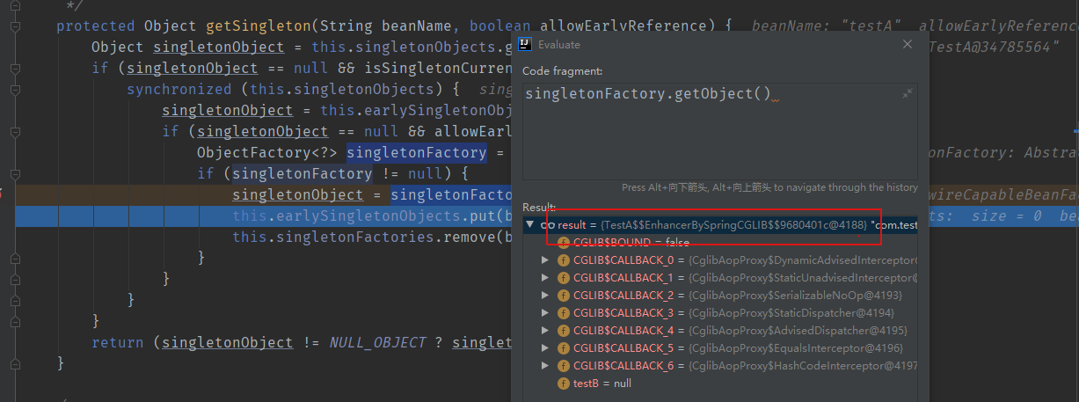This screenshot has width=1079, height=402.
Task: Select the testB = null row
Action: pos(719,384)
